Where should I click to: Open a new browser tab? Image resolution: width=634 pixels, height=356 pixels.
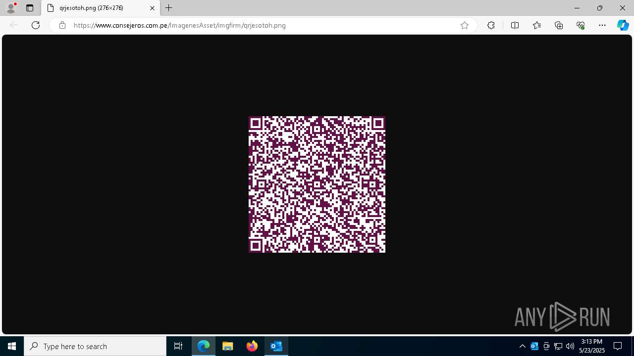point(169,8)
